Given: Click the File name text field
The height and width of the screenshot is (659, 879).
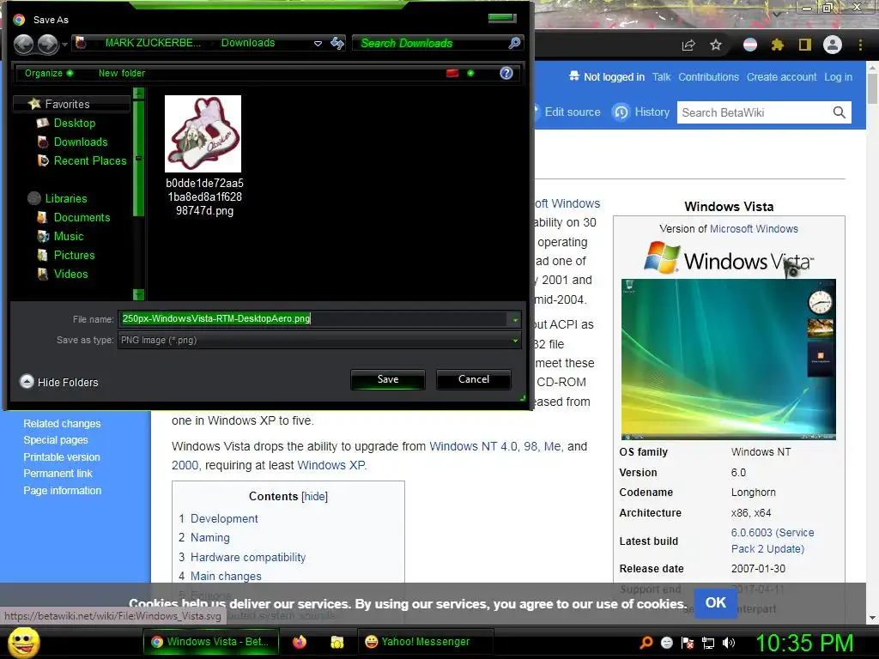Looking at the screenshot, I should pyautogui.click(x=312, y=319).
